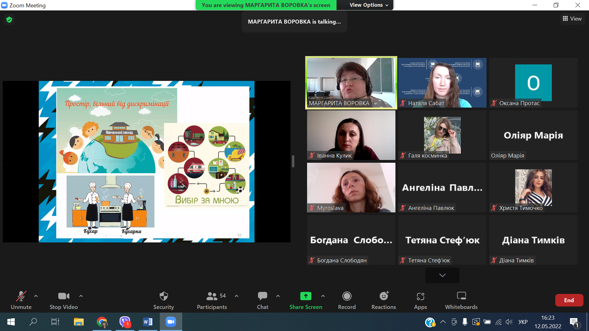Screen dimensions: 589x331
Task: Click the green encryption shield icon
Action: [x=9, y=20]
